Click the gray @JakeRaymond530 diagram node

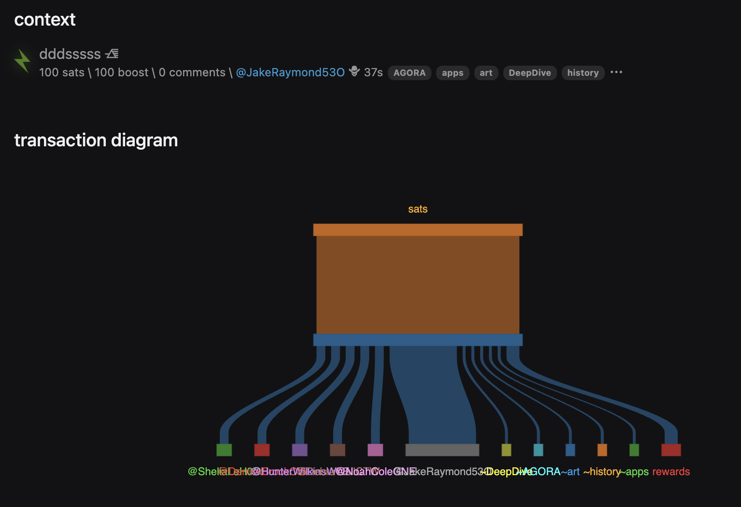[442, 450]
